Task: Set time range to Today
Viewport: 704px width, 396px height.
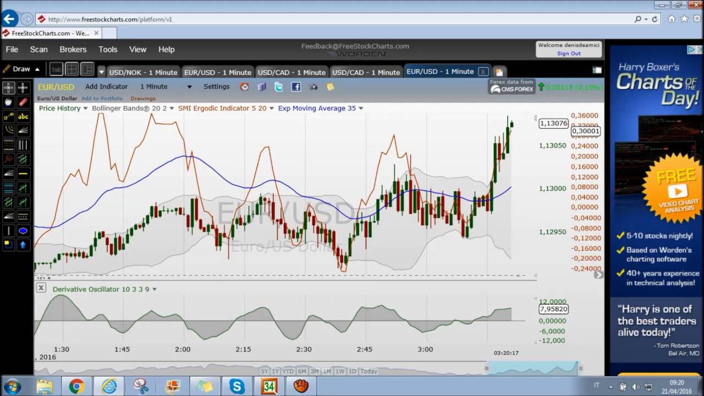Action: pyautogui.click(x=369, y=371)
